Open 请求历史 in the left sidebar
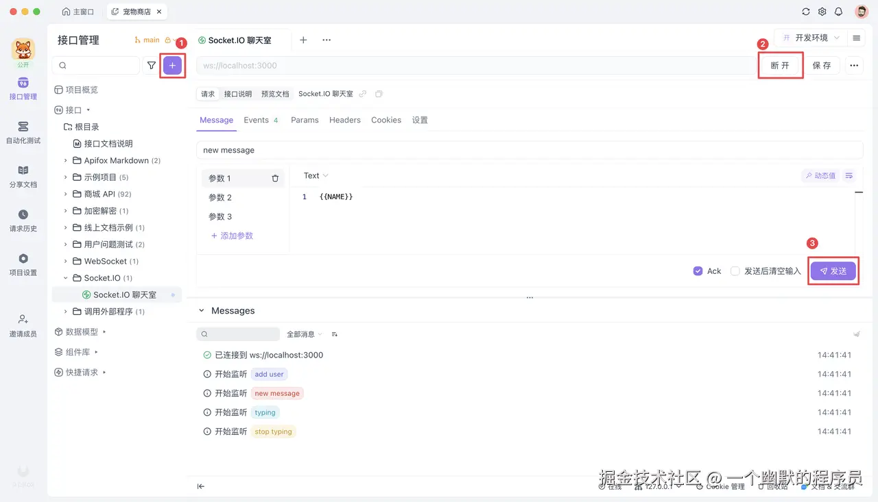The width and height of the screenshot is (878, 502). tap(23, 221)
